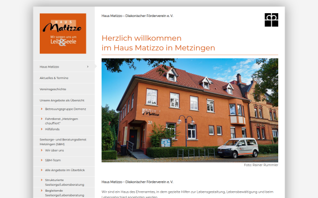The image size is (318, 198).
Task: Expand the chevron beside Haus Matizzo
Action: point(87,67)
